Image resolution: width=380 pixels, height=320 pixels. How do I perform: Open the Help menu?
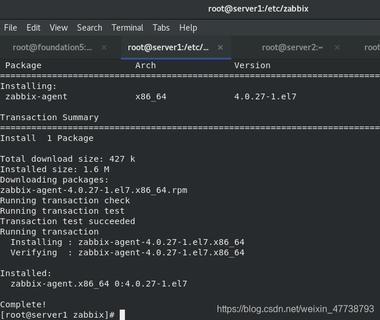(x=188, y=28)
